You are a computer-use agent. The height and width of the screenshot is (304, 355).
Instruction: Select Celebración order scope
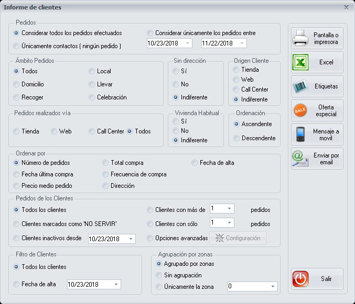click(92, 97)
